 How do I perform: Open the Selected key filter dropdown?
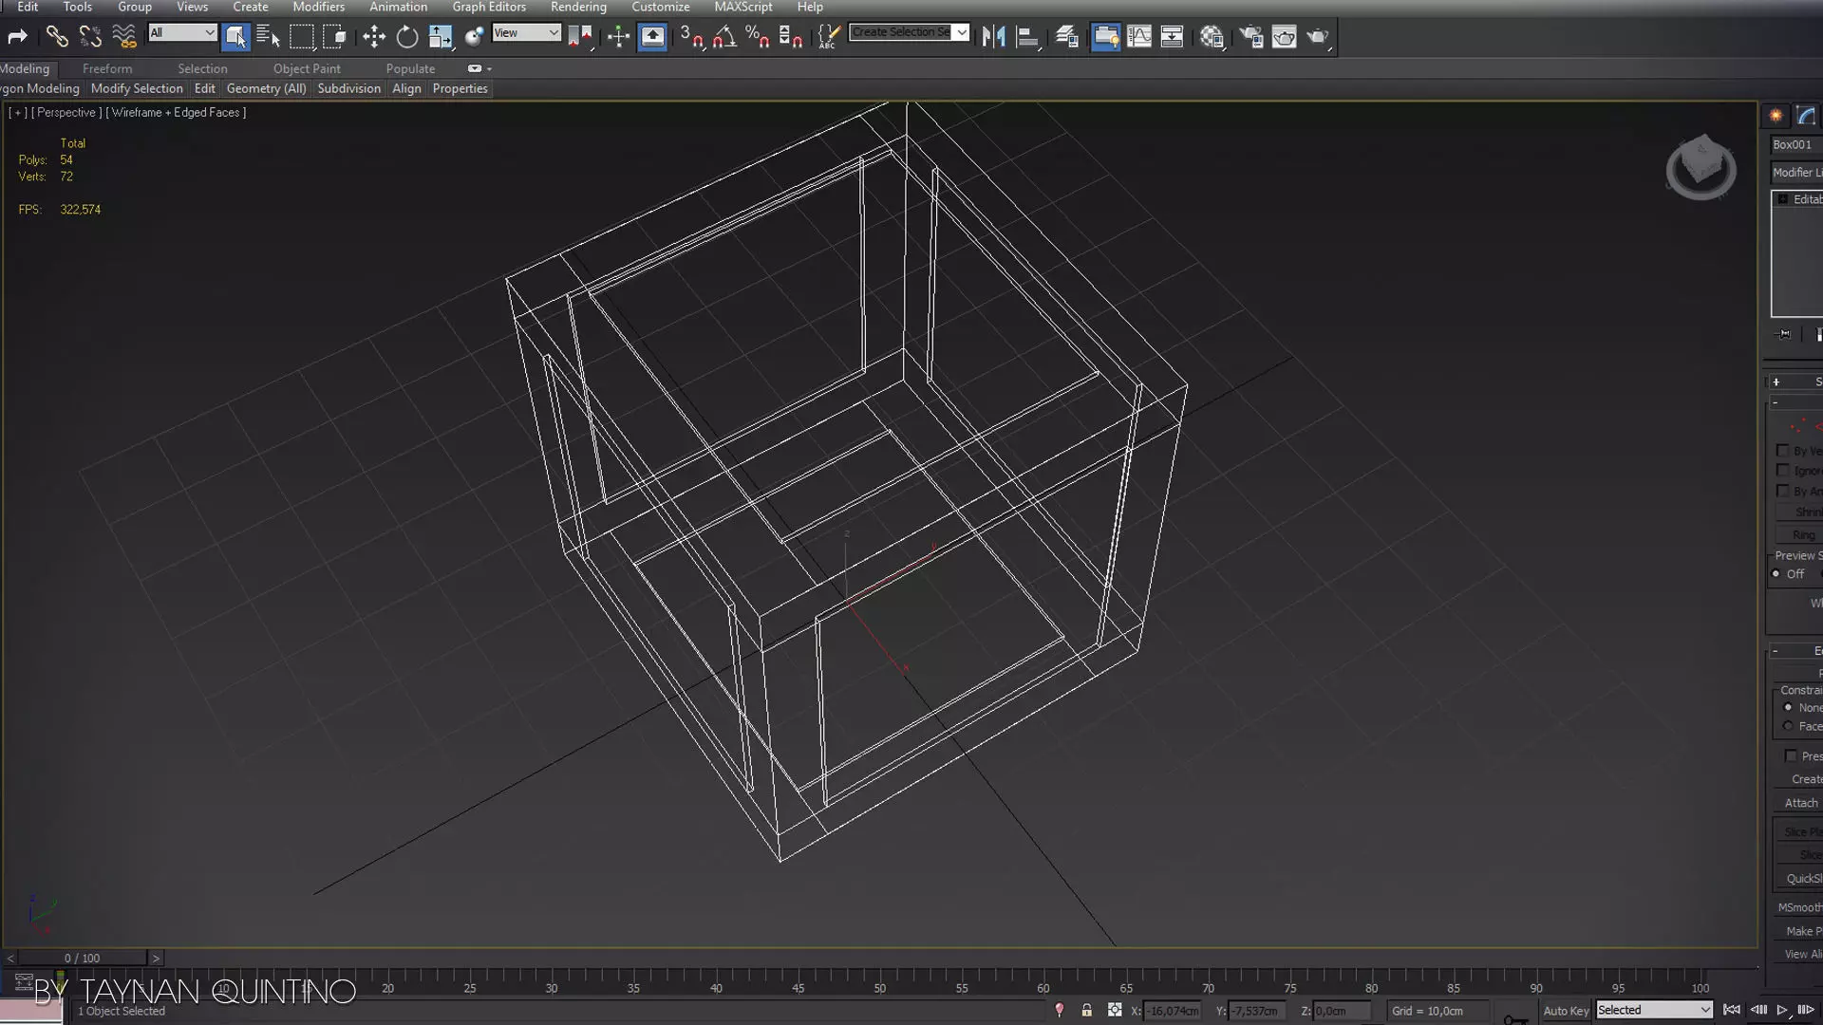point(1654,1010)
